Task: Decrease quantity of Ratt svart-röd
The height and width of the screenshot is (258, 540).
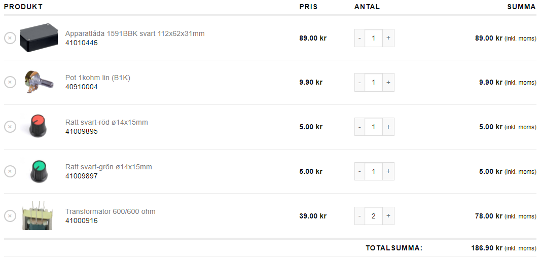Action: pos(359,127)
